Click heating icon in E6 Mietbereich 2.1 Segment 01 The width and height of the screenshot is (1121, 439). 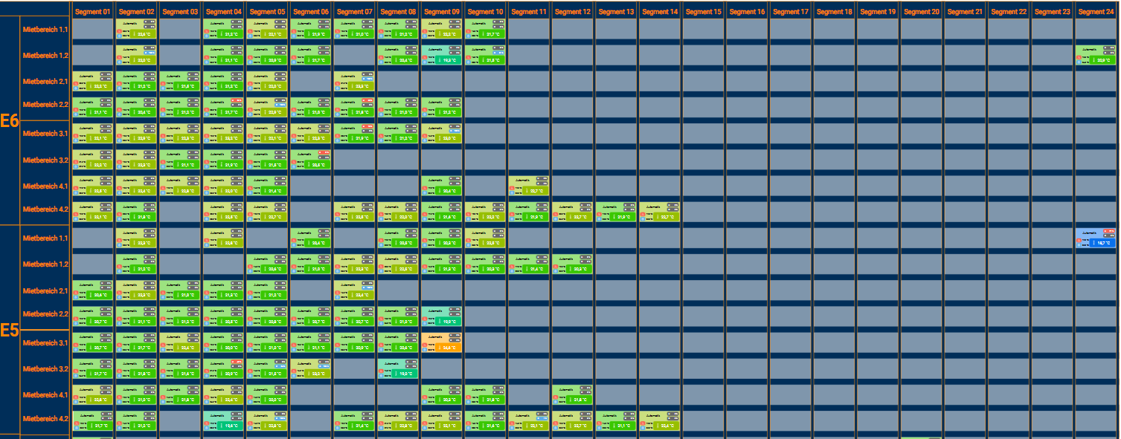76,82
